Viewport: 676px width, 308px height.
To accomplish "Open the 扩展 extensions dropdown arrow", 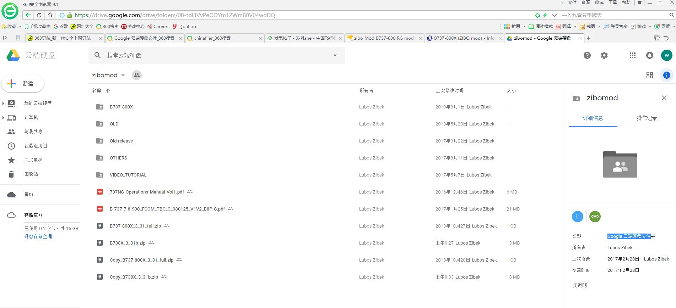I will 524,27.
